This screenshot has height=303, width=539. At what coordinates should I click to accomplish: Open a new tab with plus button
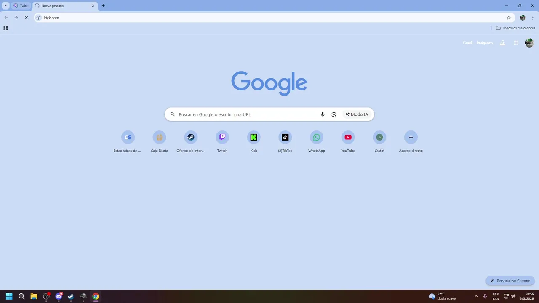tap(103, 6)
